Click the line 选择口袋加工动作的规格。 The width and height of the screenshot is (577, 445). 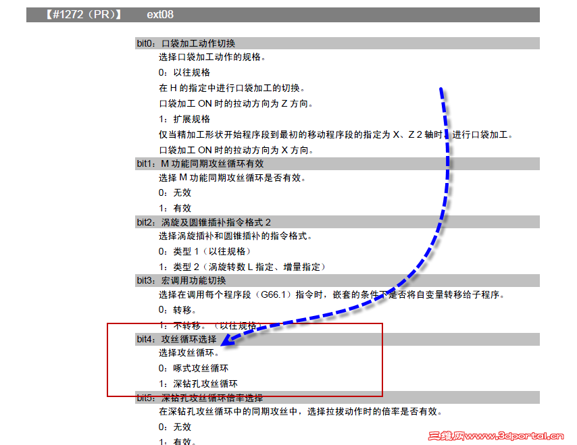coord(212,57)
